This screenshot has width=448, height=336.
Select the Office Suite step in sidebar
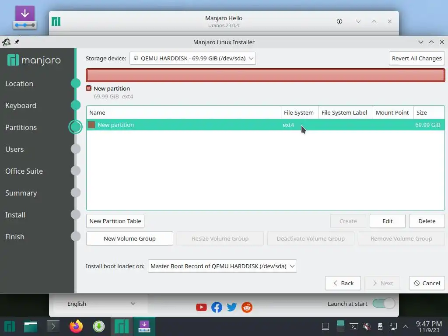point(24,171)
